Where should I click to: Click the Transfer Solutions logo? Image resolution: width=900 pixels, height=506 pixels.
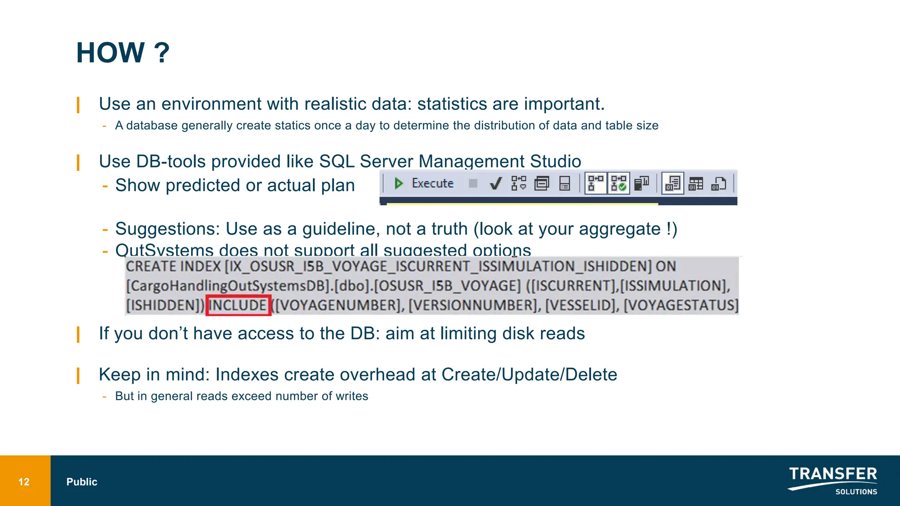(833, 481)
